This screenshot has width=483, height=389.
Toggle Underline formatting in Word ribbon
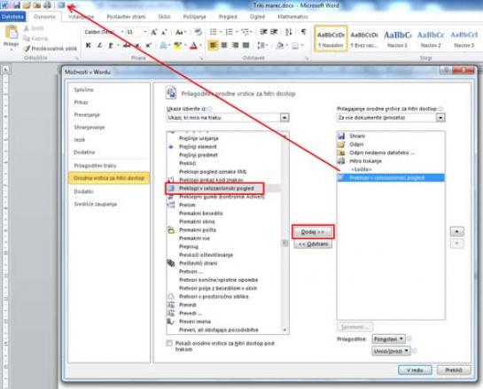click(110, 45)
